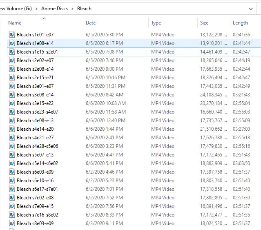The image size is (261, 230).
Task: Click date 6/6/2020 8:42 AM
Action: coord(105,95)
